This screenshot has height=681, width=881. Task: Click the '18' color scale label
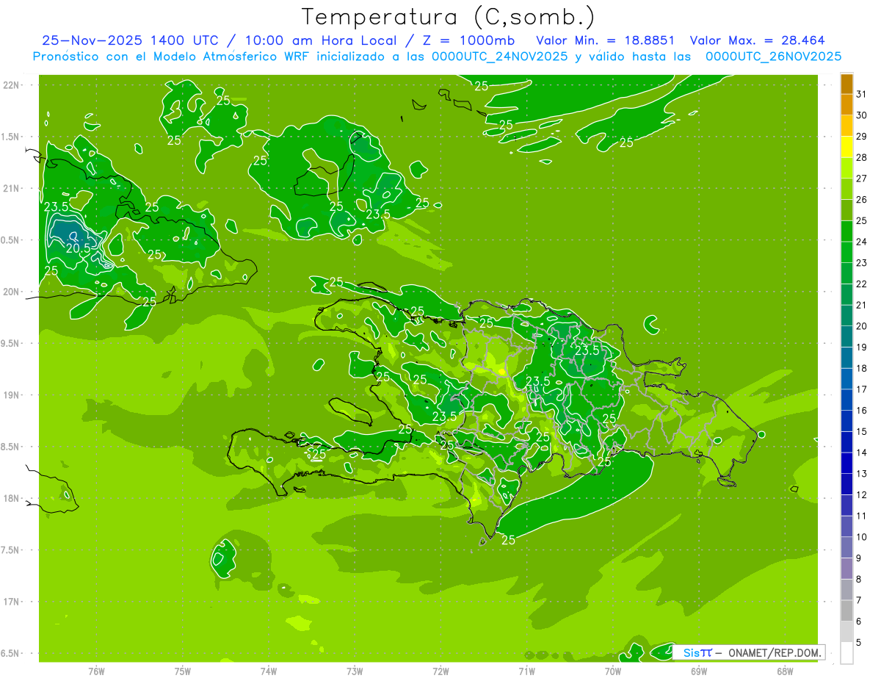tap(862, 368)
